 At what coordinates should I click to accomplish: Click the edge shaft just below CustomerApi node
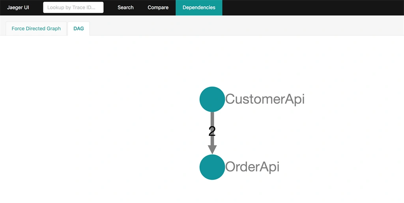212,118
